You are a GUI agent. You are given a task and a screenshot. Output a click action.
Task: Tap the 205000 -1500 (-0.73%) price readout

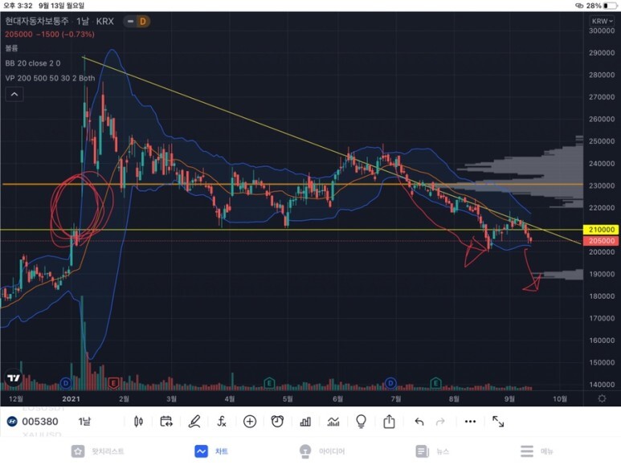tap(50, 35)
